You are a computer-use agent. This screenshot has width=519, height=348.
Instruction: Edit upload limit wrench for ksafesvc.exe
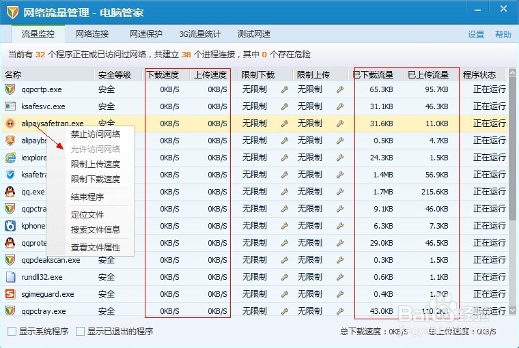(x=340, y=106)
